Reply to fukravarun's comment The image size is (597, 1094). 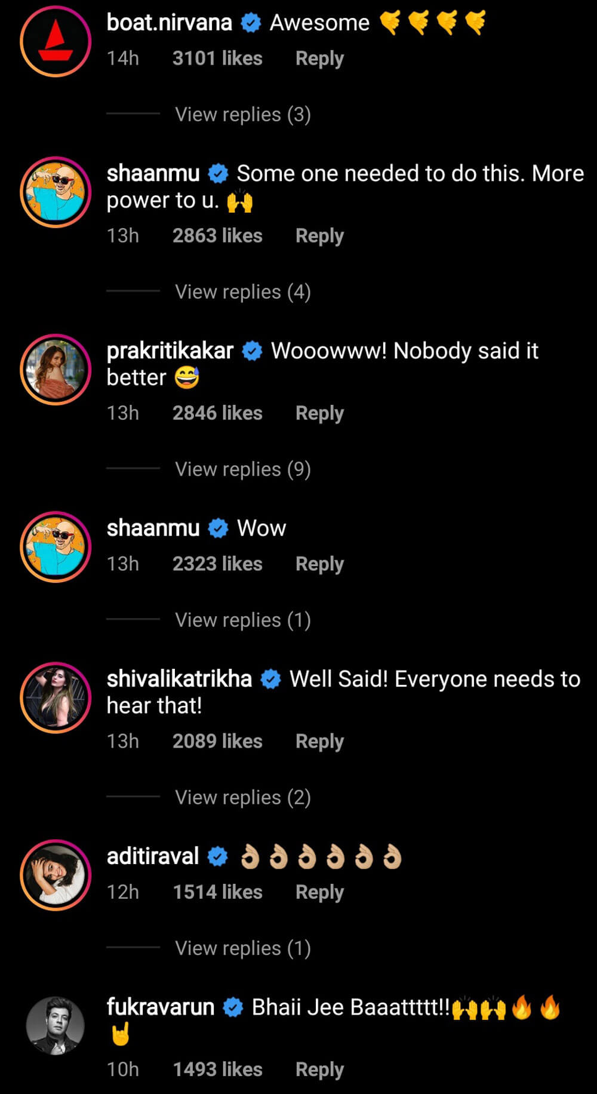click(319, 1070)
